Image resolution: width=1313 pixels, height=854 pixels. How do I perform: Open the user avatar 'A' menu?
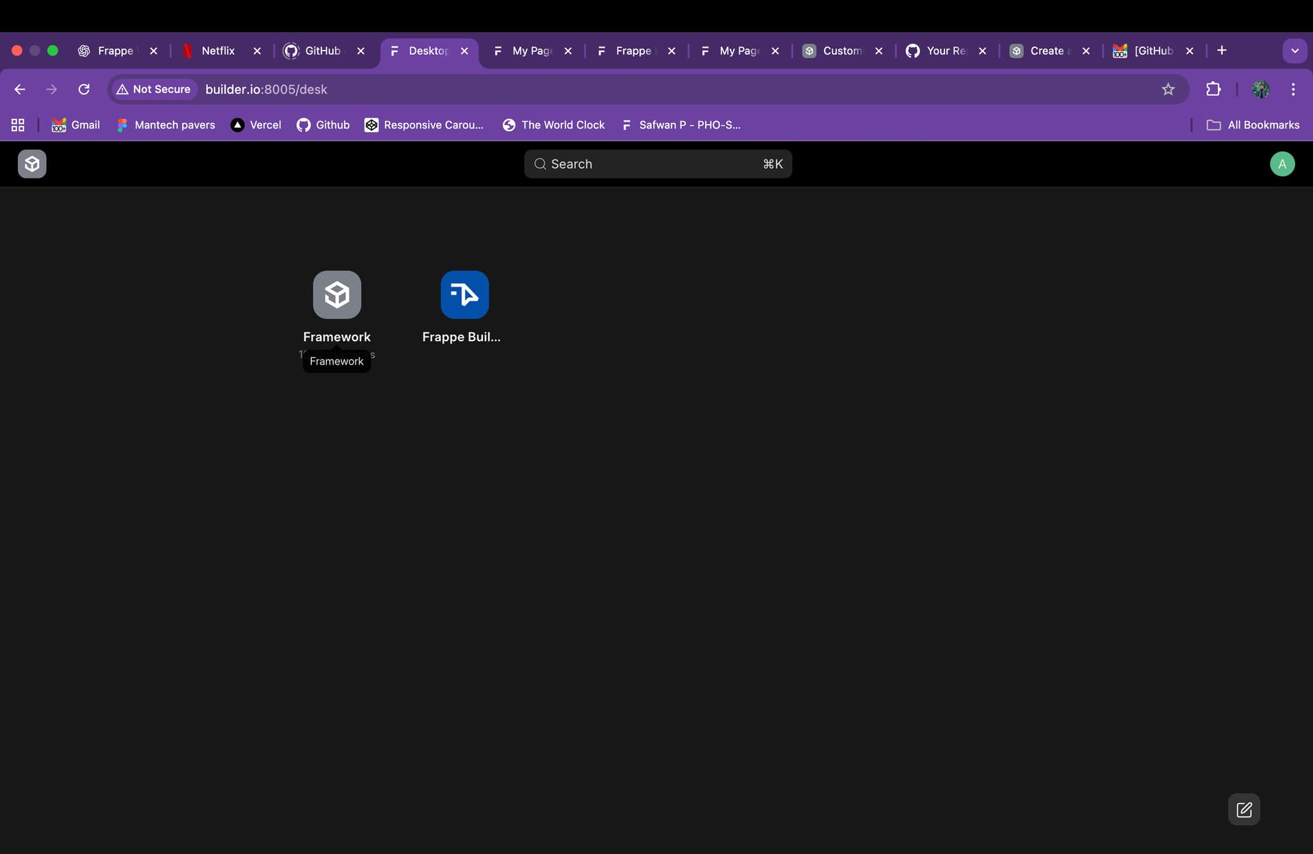(1282, 164)
